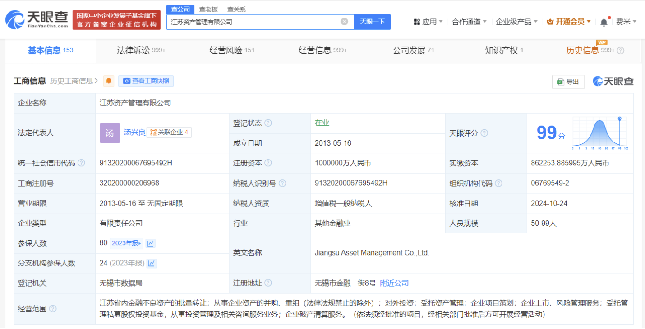The width and height of the screenshot is (645, 329).
Task: Switch to the 法律诉讼 tab
Action: (141, 50)
